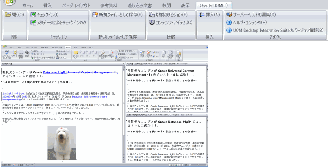Open the ページ レイアウト tab

[74, 5]
